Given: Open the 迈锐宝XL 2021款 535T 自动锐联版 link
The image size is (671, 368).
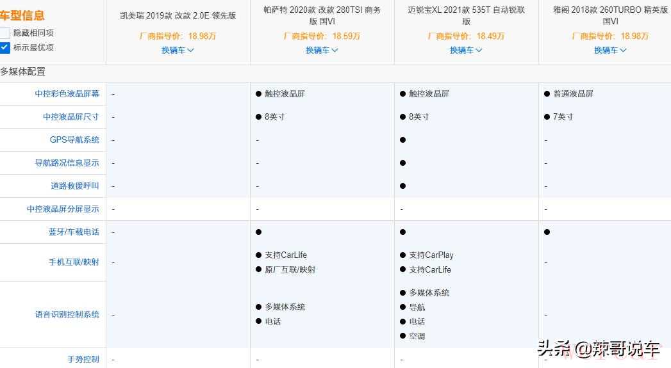Looking at the screenshot, I should click(x=466, y=15).
